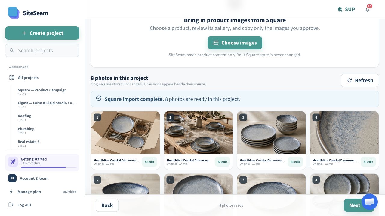Image resolution: width=385 pixels, height=216 pixels.
Task: Click AI edit on photo 1
Action: (x=149, y=162)
